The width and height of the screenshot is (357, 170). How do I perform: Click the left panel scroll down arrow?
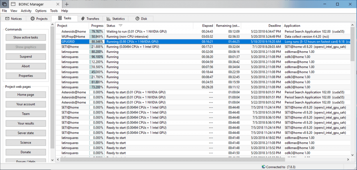tap(52, 160)
